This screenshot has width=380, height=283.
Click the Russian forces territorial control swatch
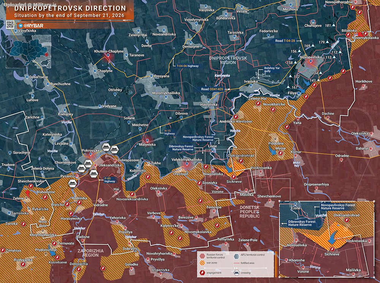click(x=202, y=256)
